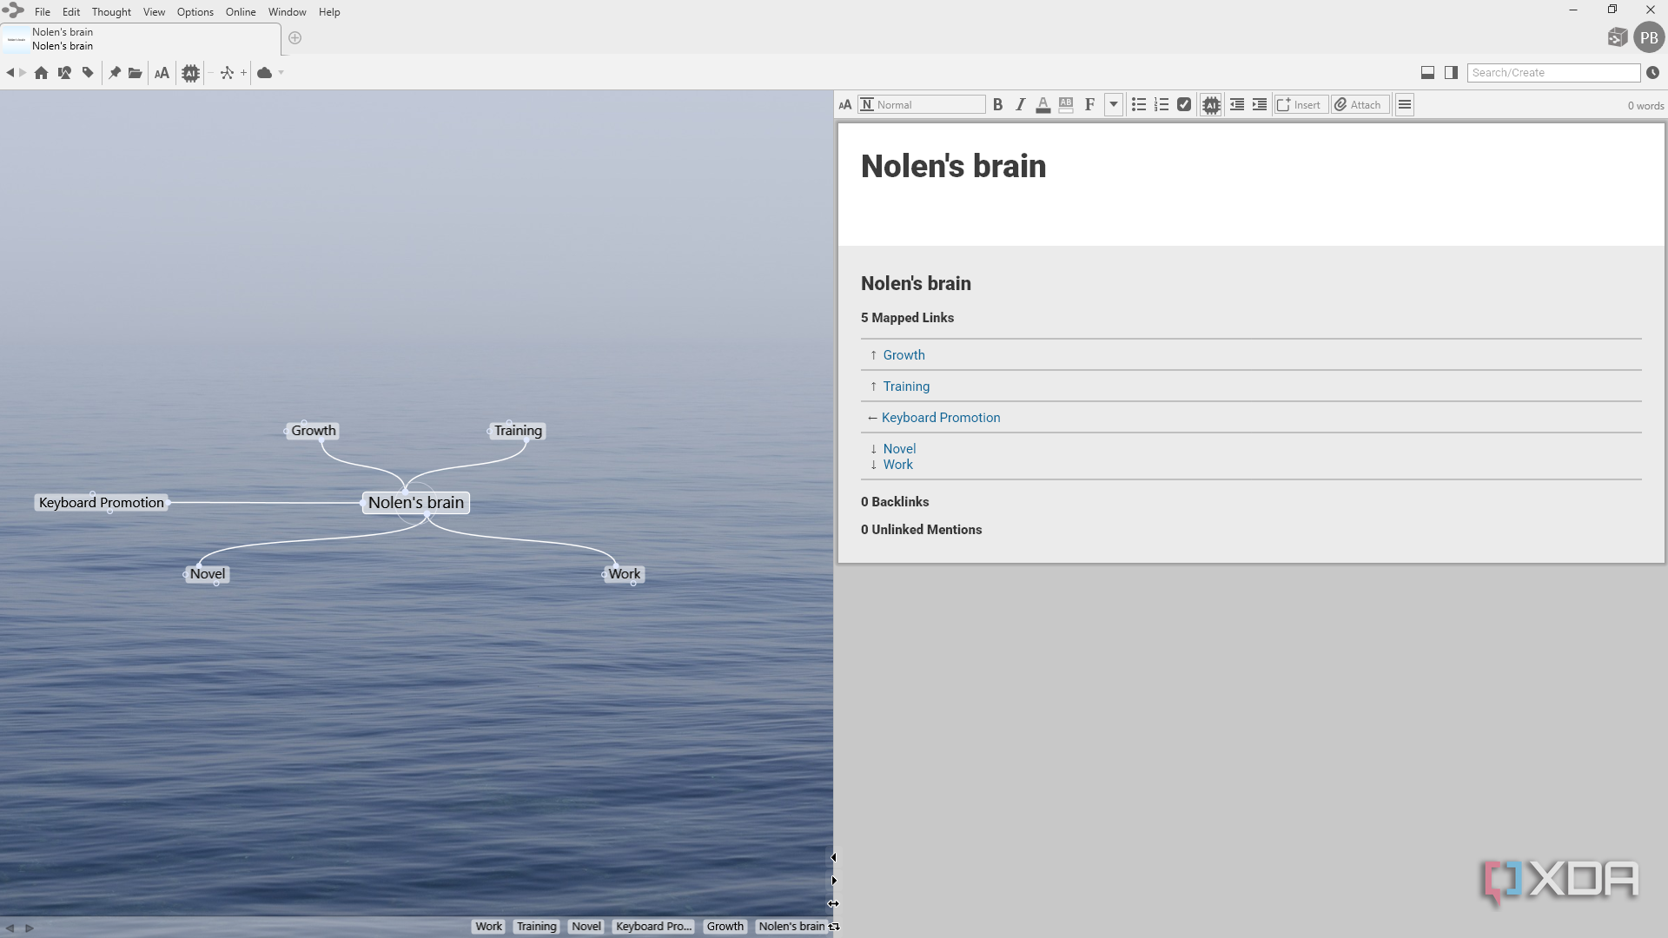Collapse the plex with left splitter arrow
Image resolution: width=1668 pixels, height=938 pixels.
coord(833,857)
